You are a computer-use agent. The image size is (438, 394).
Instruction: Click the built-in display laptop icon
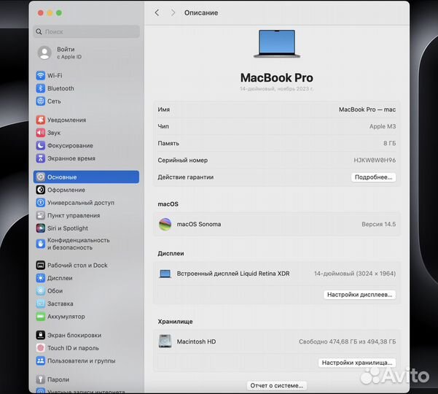165,274
